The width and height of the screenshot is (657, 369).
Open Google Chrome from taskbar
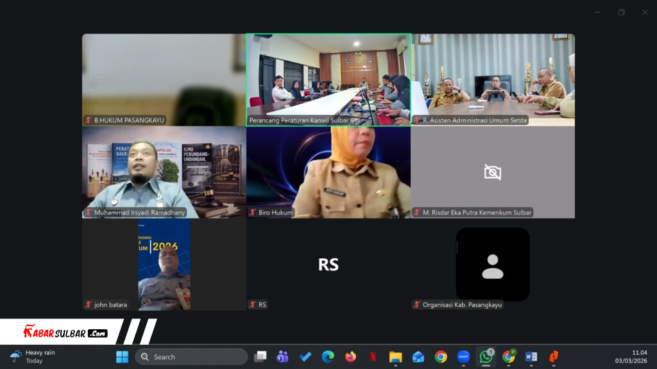pyautogui.click(x=441, y=357)
